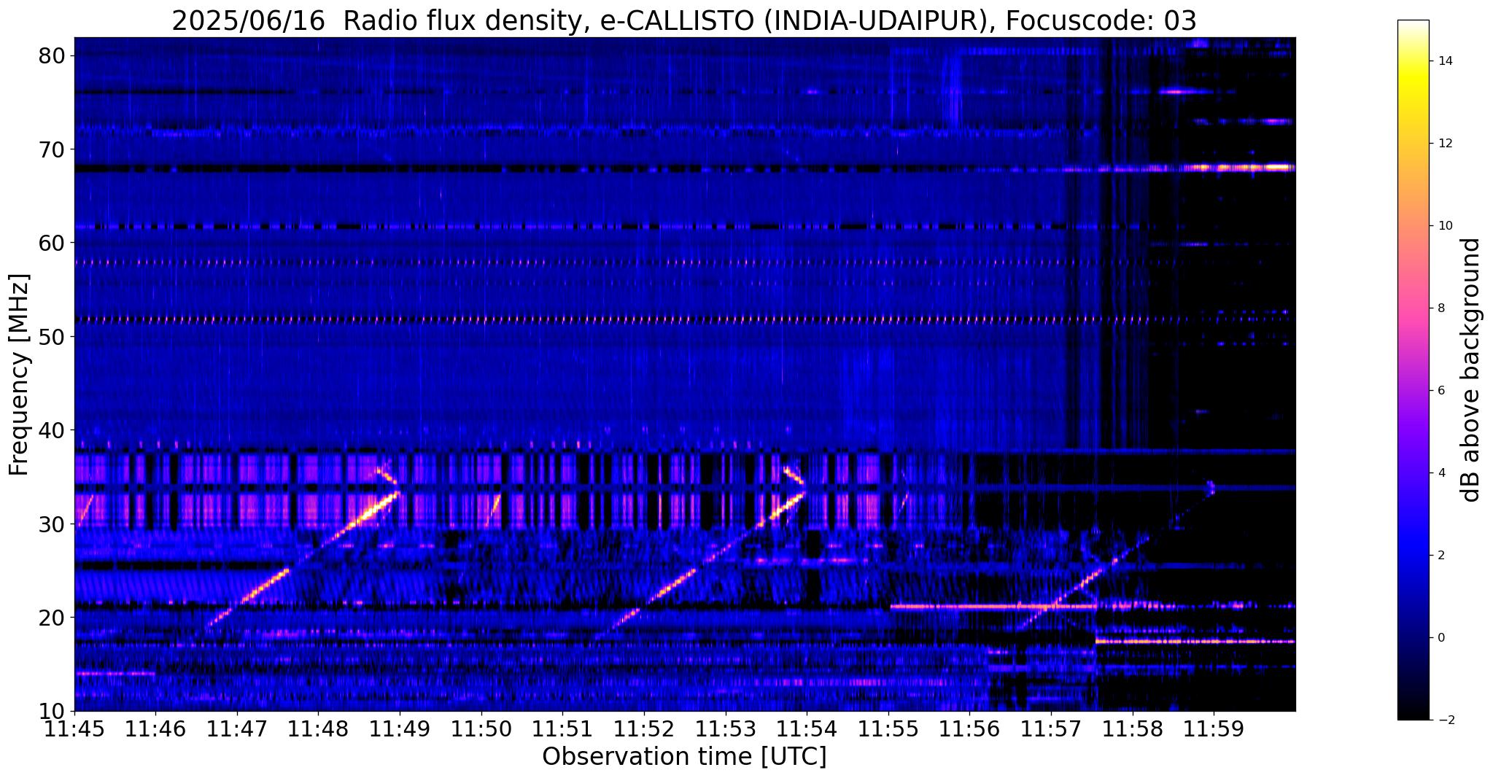The height and width of the screenshot is (778, 1493).
Task: Click the 11:45 time tick label
Action: click(x=74, y=729)
